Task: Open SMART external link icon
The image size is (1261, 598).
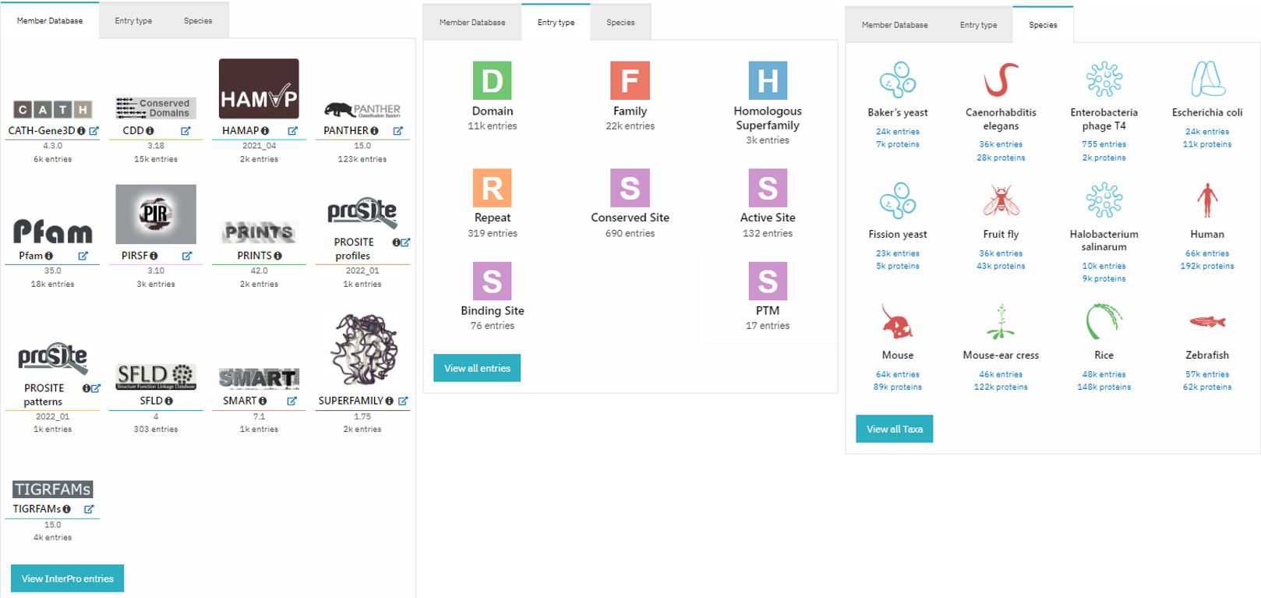Action: click(291, 401)
